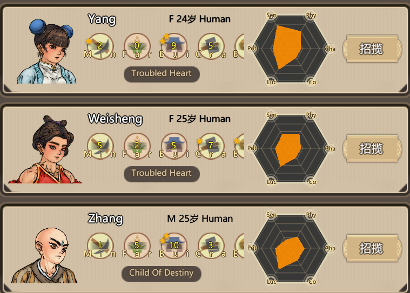Image resolution: width=410 pixels, height=293 pixels.
Task: Click Zhang's Farming skill icon showing 5
Action: tap(137, 246)
